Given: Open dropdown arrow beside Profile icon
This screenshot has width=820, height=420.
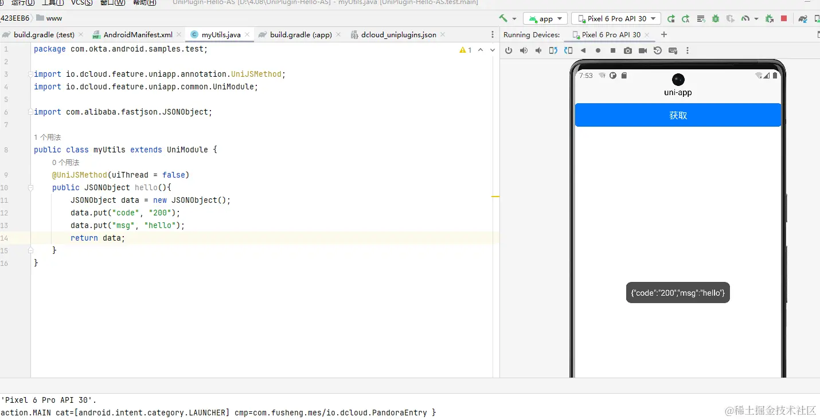Looking at the screenshot, I should click(x=756, y=19).
